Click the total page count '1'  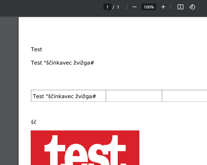pos(118,7)
